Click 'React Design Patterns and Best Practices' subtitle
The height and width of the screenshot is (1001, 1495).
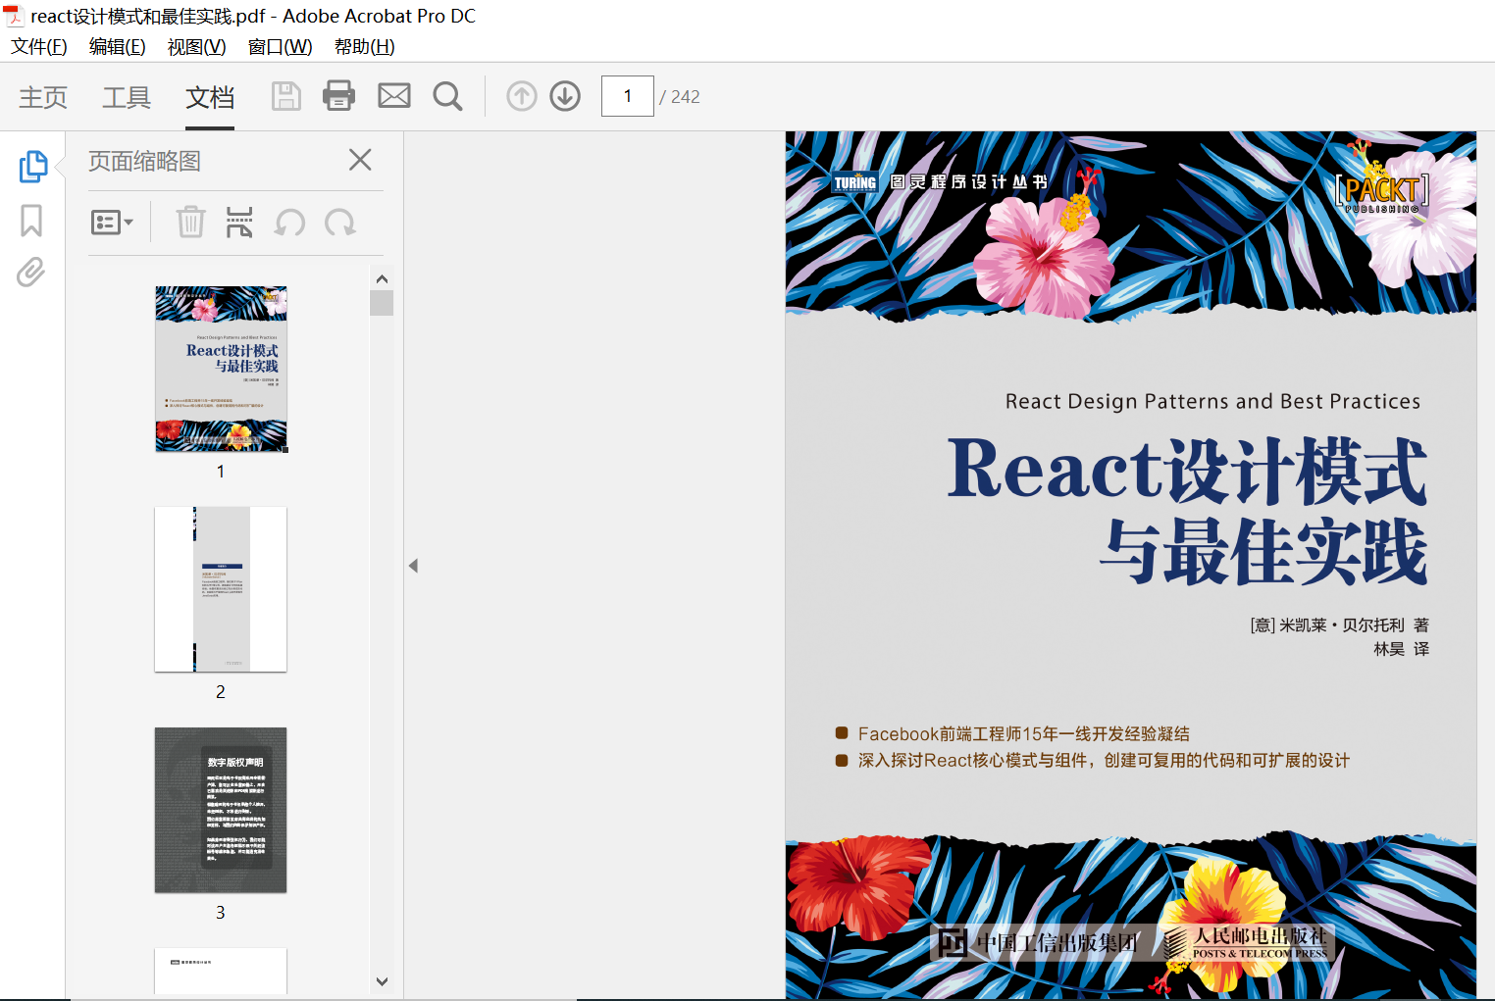tap(1212, 401)
